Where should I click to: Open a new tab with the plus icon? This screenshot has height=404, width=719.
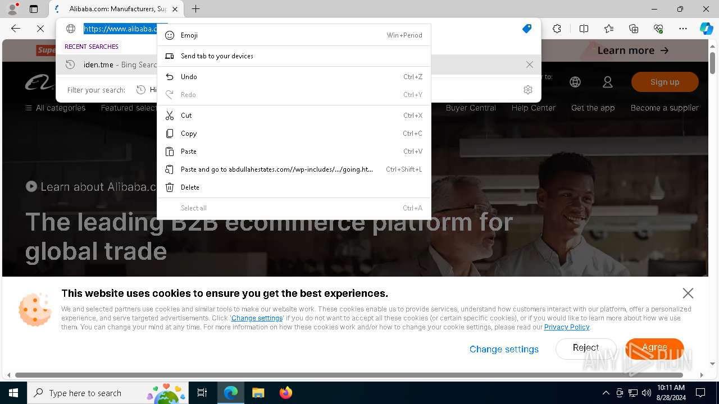195,9
